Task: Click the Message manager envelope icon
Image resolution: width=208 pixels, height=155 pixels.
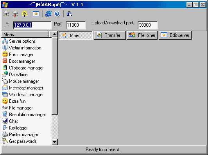Action: [x=5, y=88]
